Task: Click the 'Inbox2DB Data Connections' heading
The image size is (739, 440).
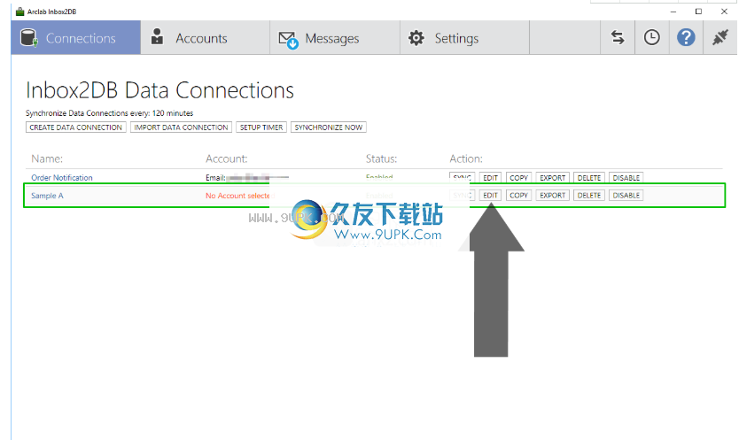Action: [x=159, y=90]
